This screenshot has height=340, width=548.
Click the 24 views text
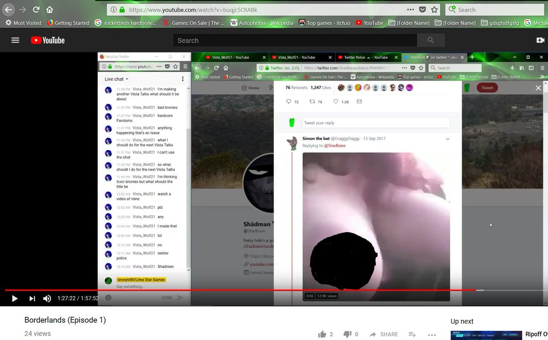tap(37, 334)
